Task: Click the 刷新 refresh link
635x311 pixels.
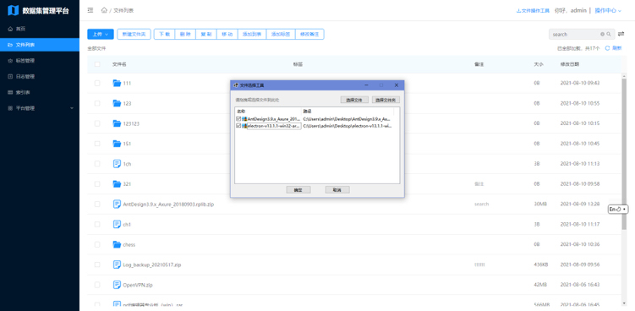Action: [x=616, y=48]
